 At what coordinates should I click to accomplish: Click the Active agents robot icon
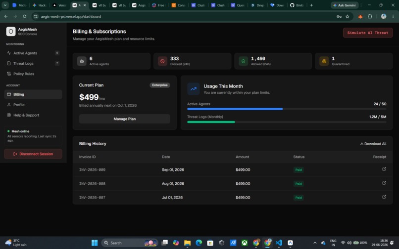82,61
